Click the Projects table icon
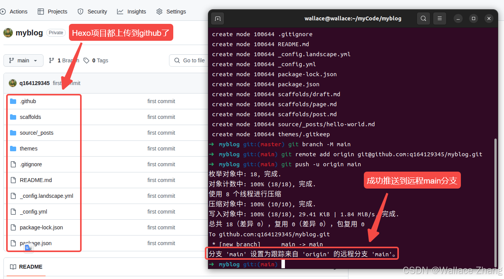The height and width of the screenshot is (279, 504). 41,12
